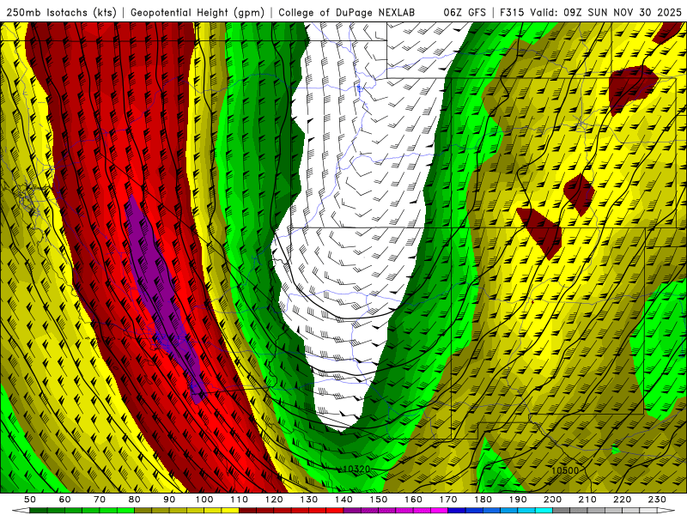687x515 pixels.
Task: Click the 130 value on the legend
Action: click(x=309, y=500)
